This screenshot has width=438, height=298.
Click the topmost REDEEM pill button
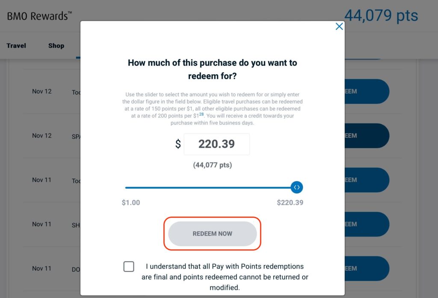click(366, 91)
